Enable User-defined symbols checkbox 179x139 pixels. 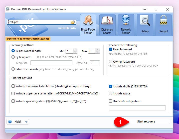110,101
